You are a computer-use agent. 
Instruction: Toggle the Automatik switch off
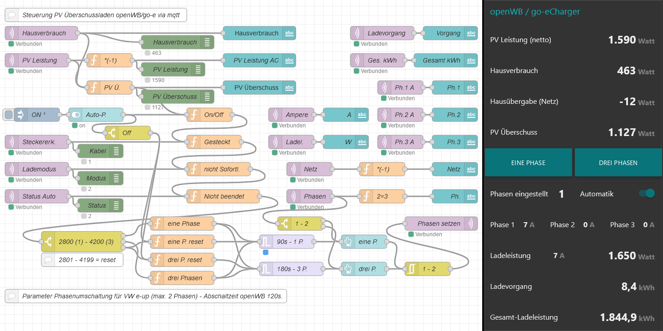click(647, 194)
